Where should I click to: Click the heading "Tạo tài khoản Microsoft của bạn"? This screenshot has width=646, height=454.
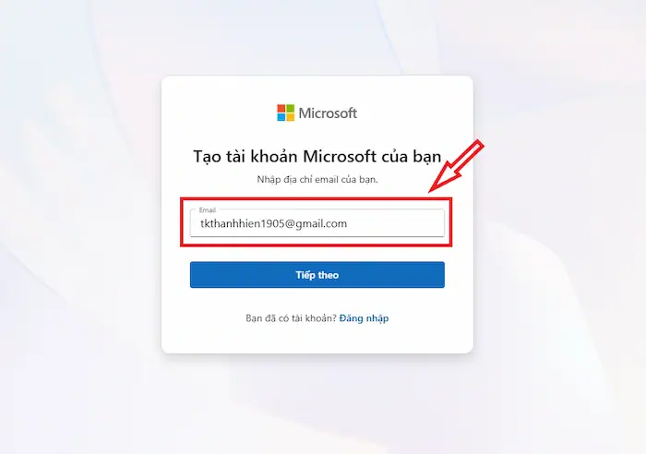[x=317, y=157]
